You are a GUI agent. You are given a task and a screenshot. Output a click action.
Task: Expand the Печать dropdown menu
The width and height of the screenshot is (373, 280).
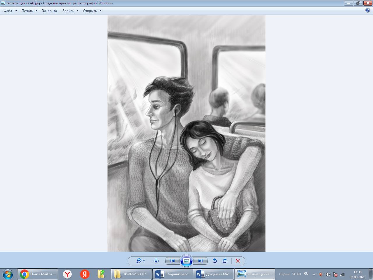tap(29, 11)
